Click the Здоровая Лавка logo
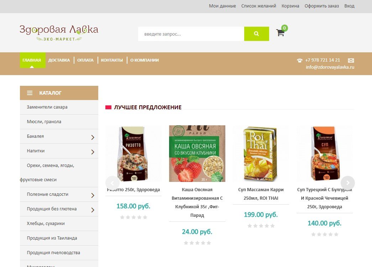Viewport: 372px width, 267px height. click(59, 33)
